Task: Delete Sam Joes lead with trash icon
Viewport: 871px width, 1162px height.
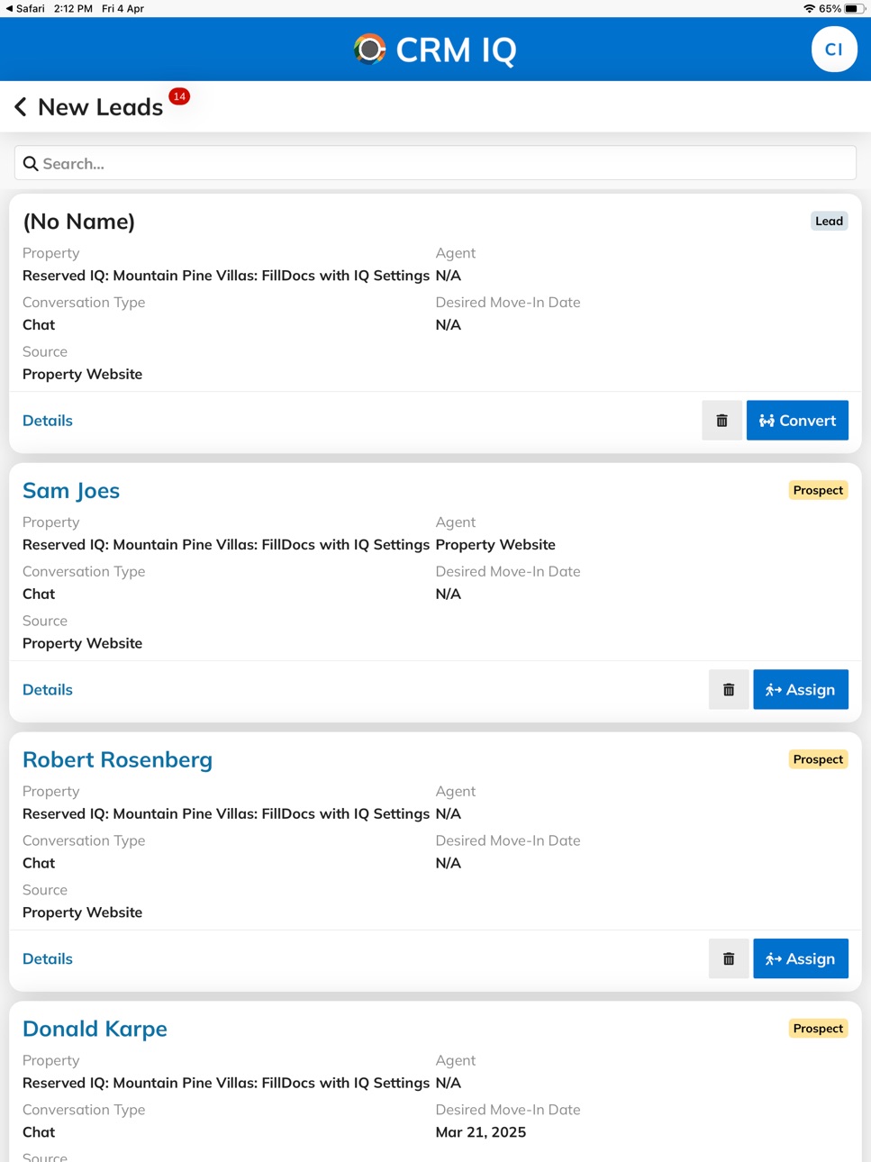Action: [729, 690]
